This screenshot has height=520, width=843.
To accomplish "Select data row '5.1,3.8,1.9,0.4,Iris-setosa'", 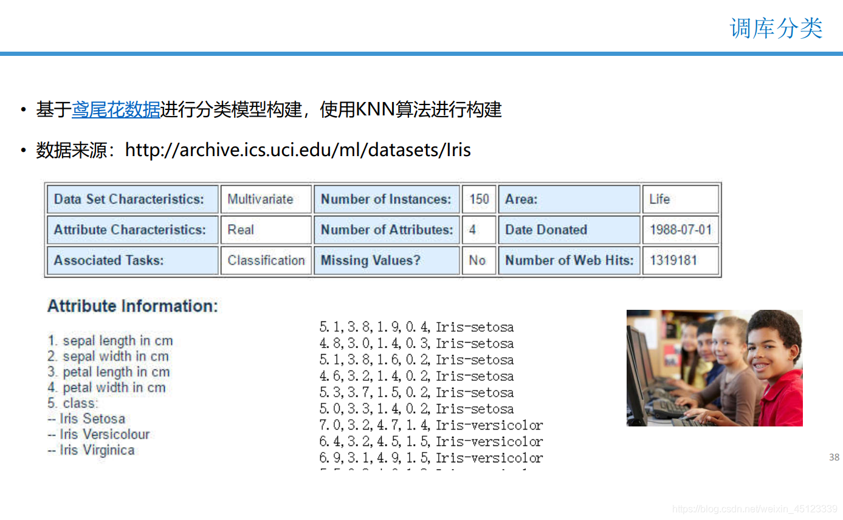I will click(416, 327).
